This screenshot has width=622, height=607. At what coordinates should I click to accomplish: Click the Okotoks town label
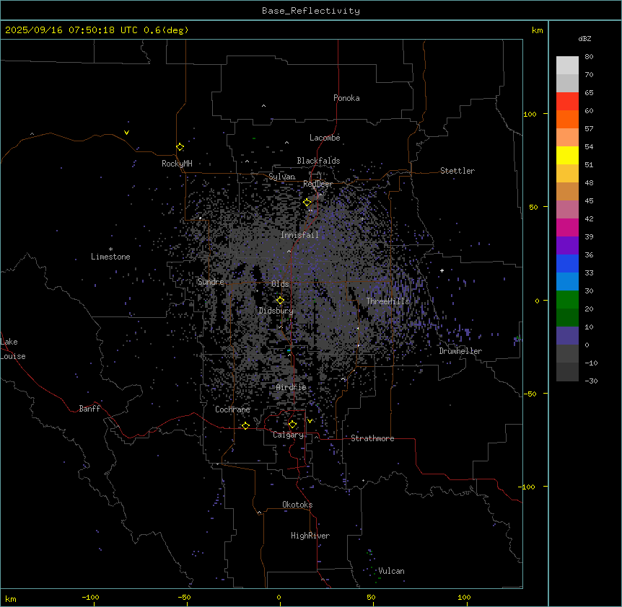297,505
